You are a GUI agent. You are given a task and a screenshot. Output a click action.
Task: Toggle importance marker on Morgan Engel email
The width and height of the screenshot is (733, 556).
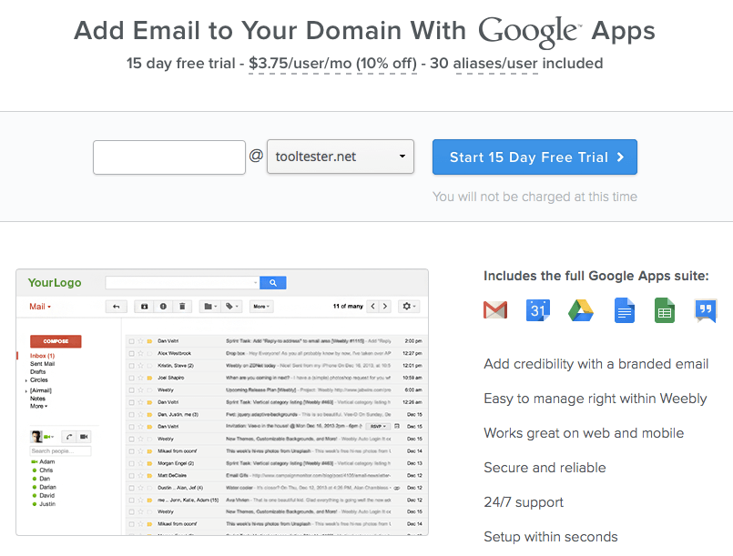pos(149,464)
